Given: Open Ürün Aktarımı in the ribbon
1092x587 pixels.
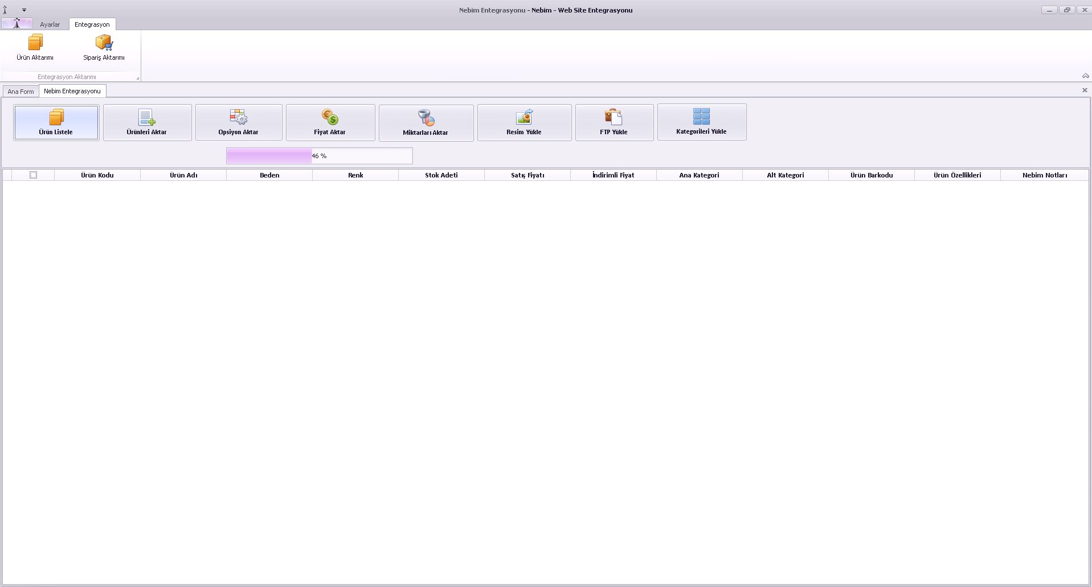Looking at the screenshot, I should pyautogui.click(x=35, y=48).
